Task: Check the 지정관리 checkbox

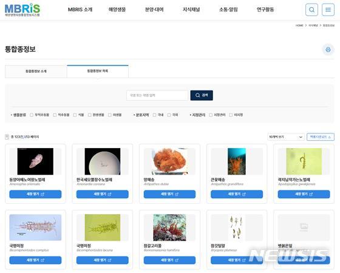Action: 211,115
